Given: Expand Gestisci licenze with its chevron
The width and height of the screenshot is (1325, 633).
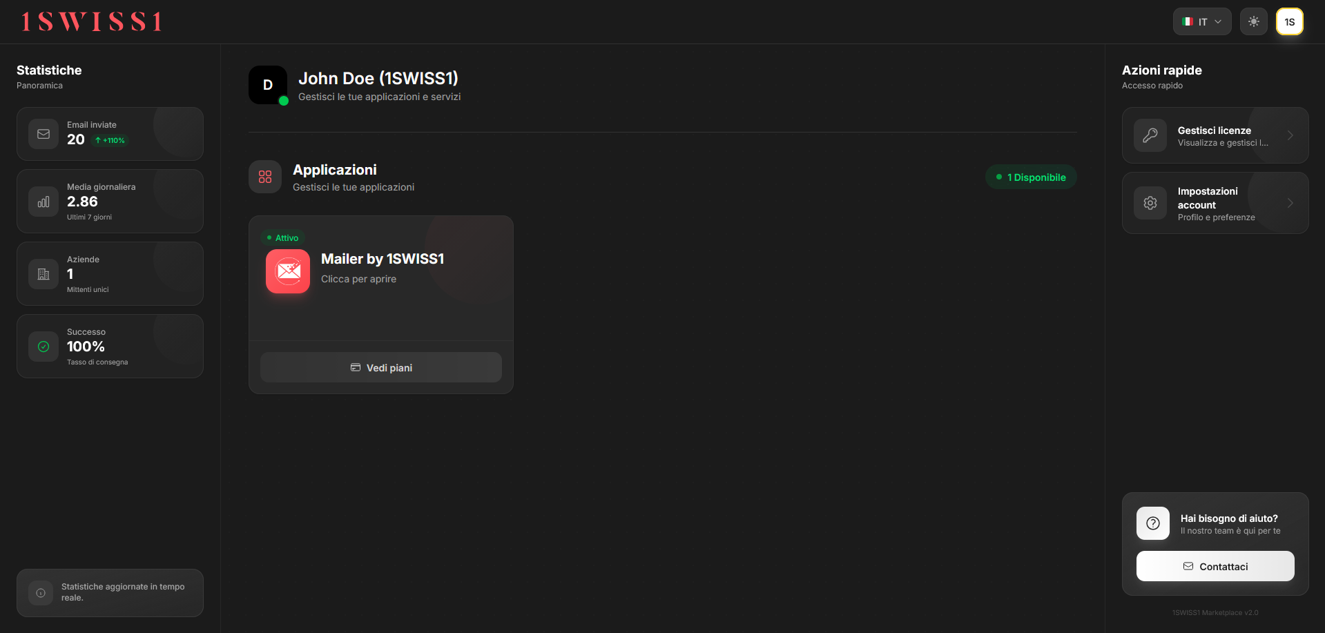Looking at the screenshot, I should pos(1290,135).
